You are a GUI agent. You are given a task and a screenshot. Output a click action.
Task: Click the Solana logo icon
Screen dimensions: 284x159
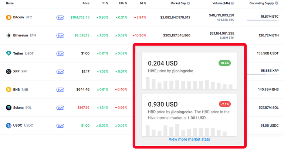tap(9, 107)
